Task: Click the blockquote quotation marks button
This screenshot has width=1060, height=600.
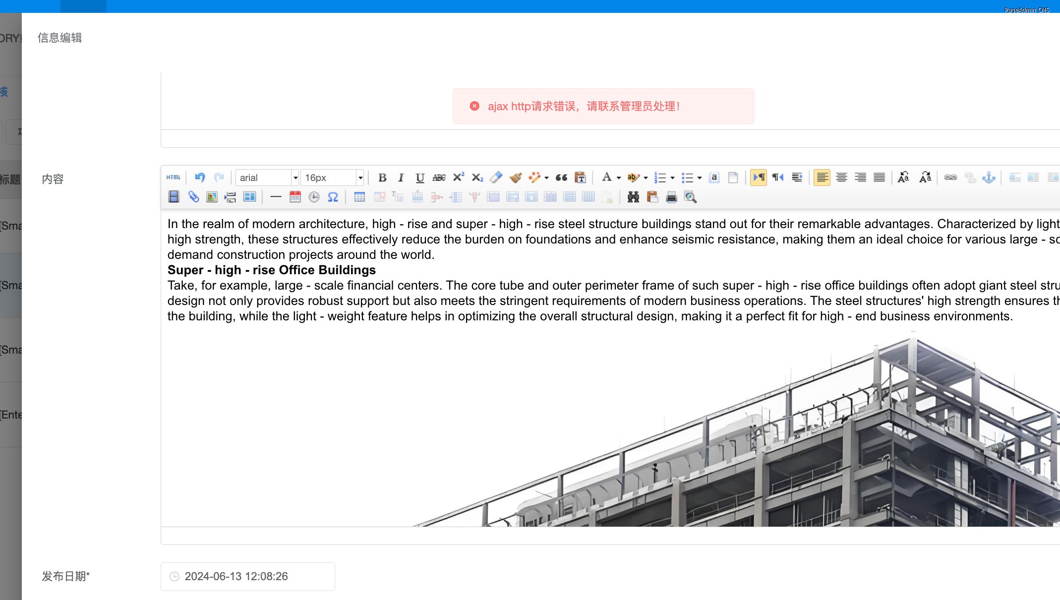Action: [x=561, y=178]
